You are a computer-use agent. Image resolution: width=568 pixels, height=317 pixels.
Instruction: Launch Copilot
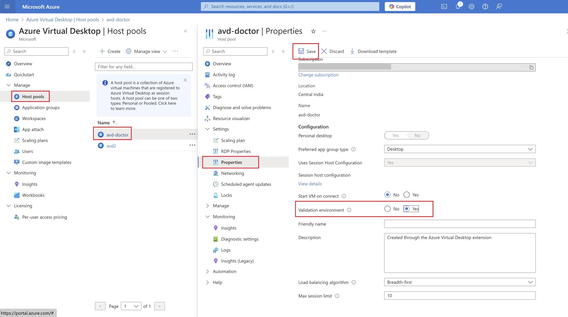(x=400, y=6)
